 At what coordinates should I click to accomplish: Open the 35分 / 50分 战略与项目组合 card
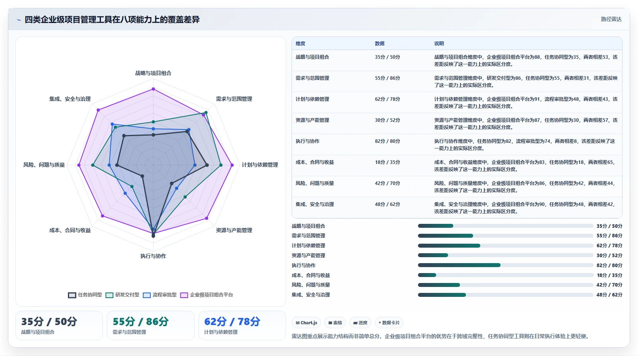59,325
